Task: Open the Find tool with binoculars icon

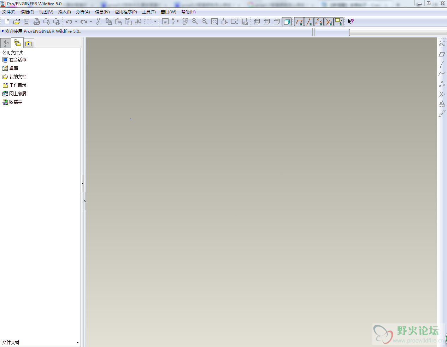Action: coord(138,22)
